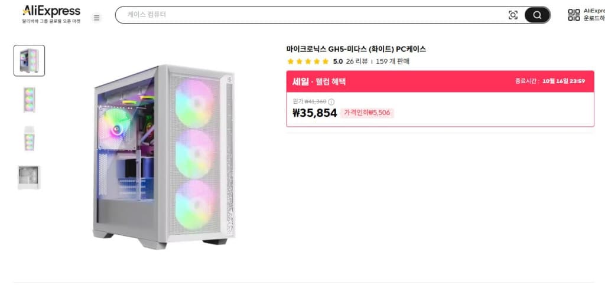The image size is (605, 299).
Task: Click the product title text
Action: click(356, 49)
